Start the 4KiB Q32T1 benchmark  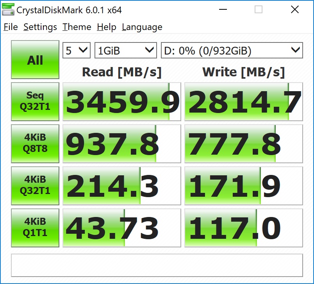pyautogui.click(x=35, y=186)
